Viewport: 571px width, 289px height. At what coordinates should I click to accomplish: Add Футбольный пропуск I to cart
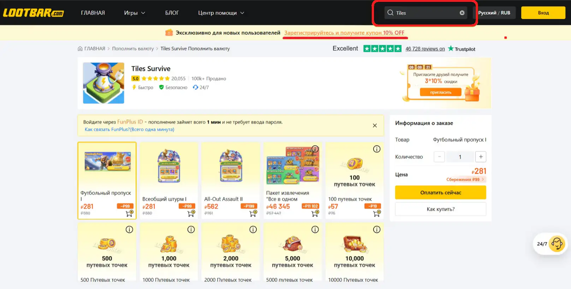[129, 213]
